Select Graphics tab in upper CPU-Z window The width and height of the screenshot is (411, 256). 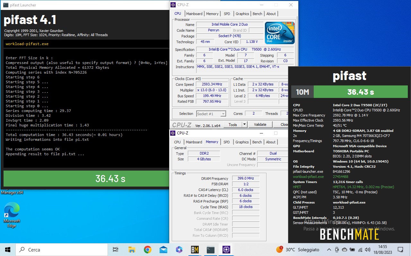click(x=242, y=14)
